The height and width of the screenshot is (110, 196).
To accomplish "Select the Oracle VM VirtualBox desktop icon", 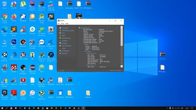I will [x=32, y=44].
